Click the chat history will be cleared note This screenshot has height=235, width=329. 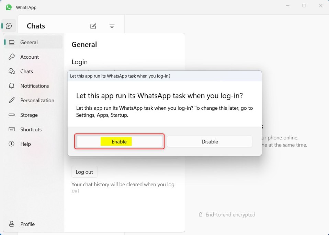(123, 187)
